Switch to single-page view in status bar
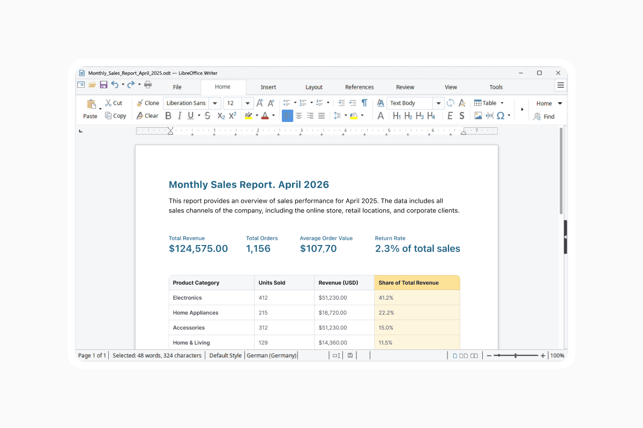This screenshot has width=643, height=428. pos(455,355)
